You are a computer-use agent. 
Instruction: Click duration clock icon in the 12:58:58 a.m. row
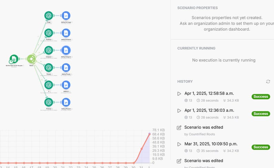[x=198, y=100]
